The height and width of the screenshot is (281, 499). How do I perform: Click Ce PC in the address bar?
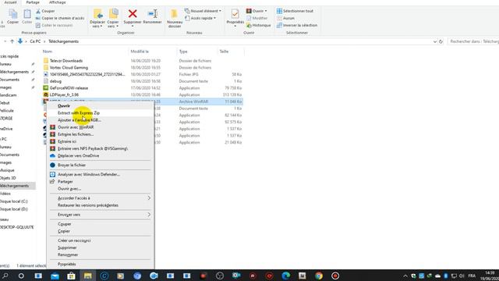click(35, 41)
